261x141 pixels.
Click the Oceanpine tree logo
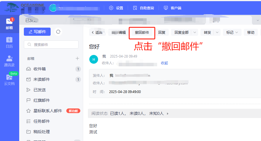pos(12,8)
